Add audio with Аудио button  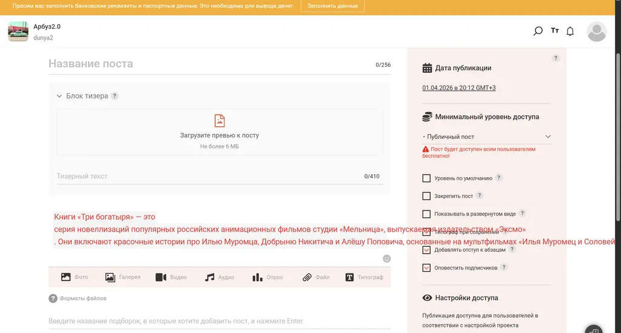tap(219, 277)
